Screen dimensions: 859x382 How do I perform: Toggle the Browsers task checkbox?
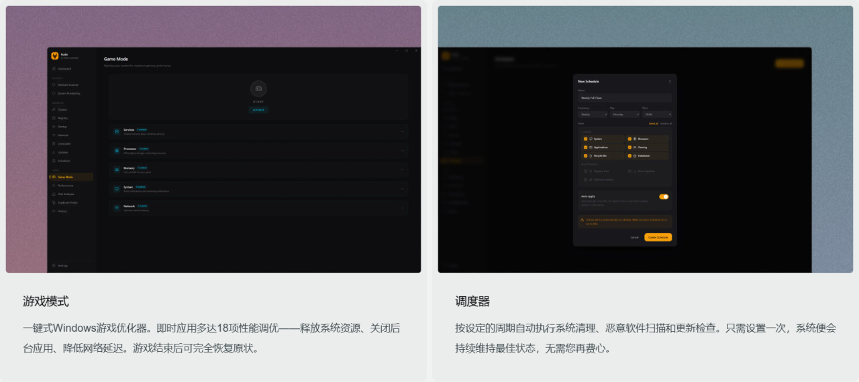(629, 139)
